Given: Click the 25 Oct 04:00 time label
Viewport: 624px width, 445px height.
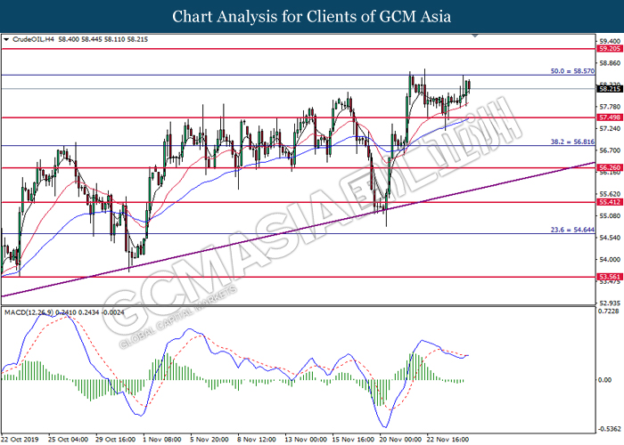Looking at the screenshot, I should coord(68,439).
